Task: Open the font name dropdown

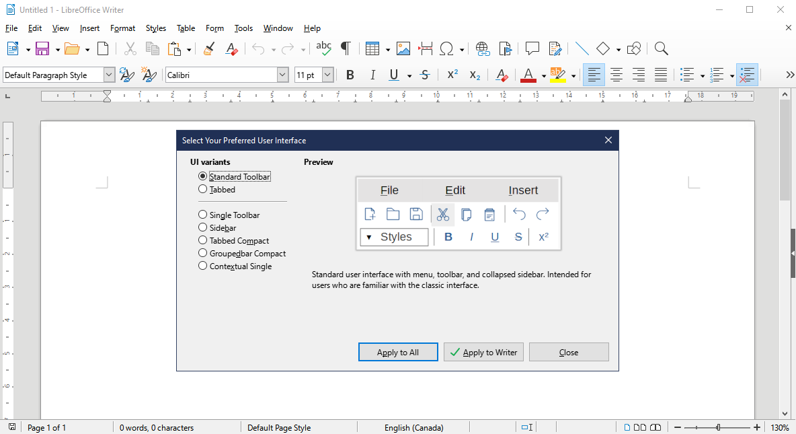Action: [282, 75]
